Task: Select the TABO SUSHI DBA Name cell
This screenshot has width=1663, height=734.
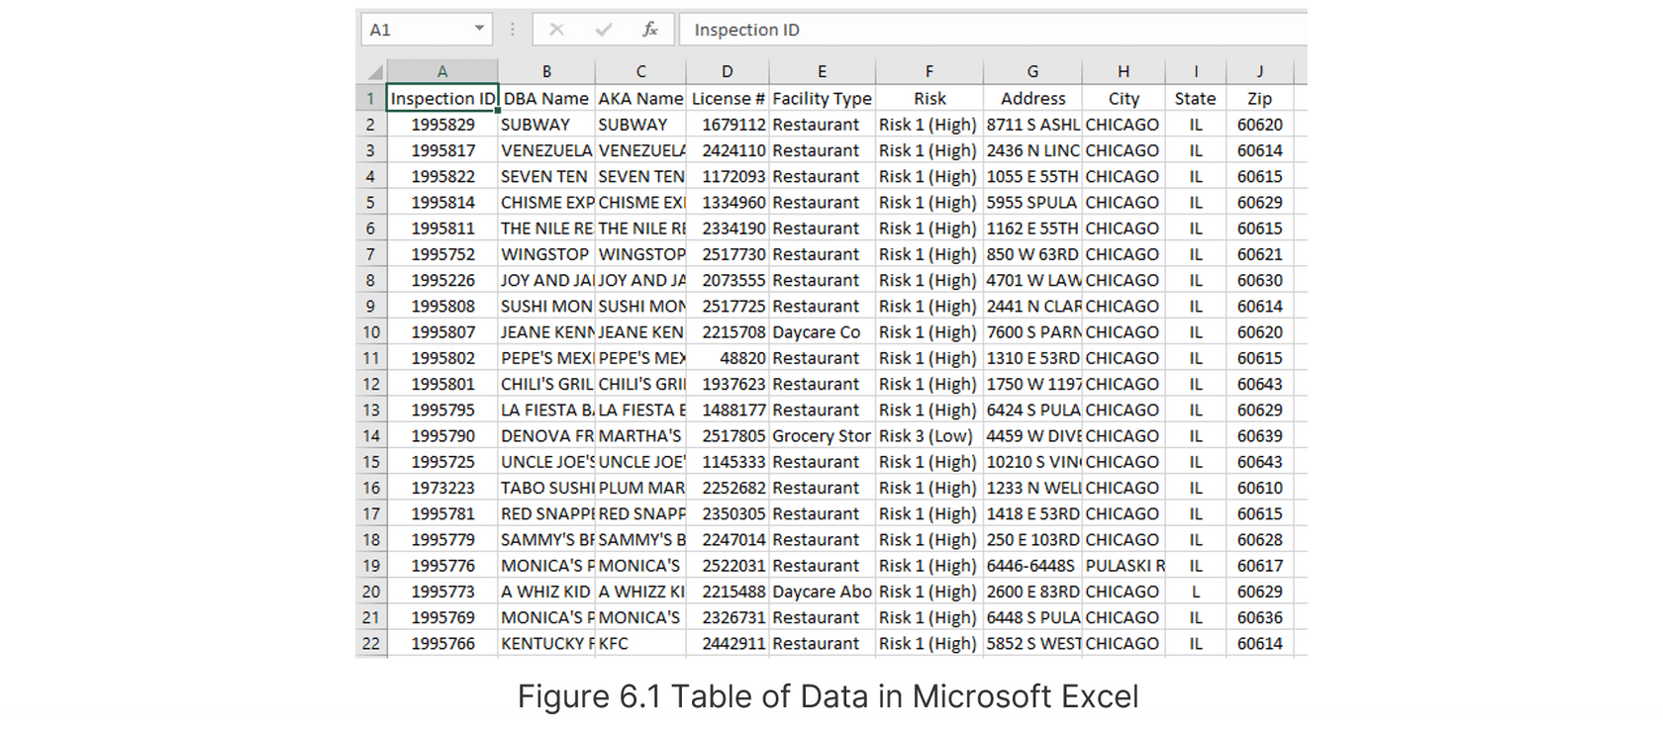Action: tap(546, 488)
